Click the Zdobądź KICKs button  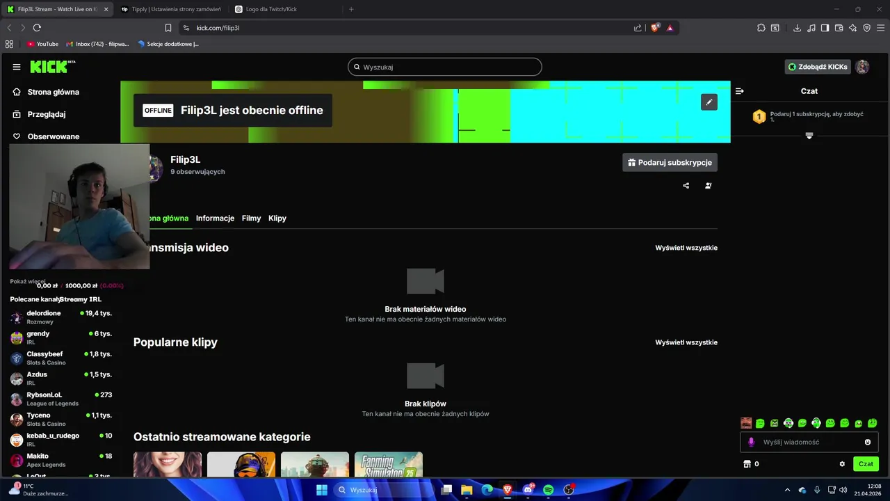coord(818,67)
